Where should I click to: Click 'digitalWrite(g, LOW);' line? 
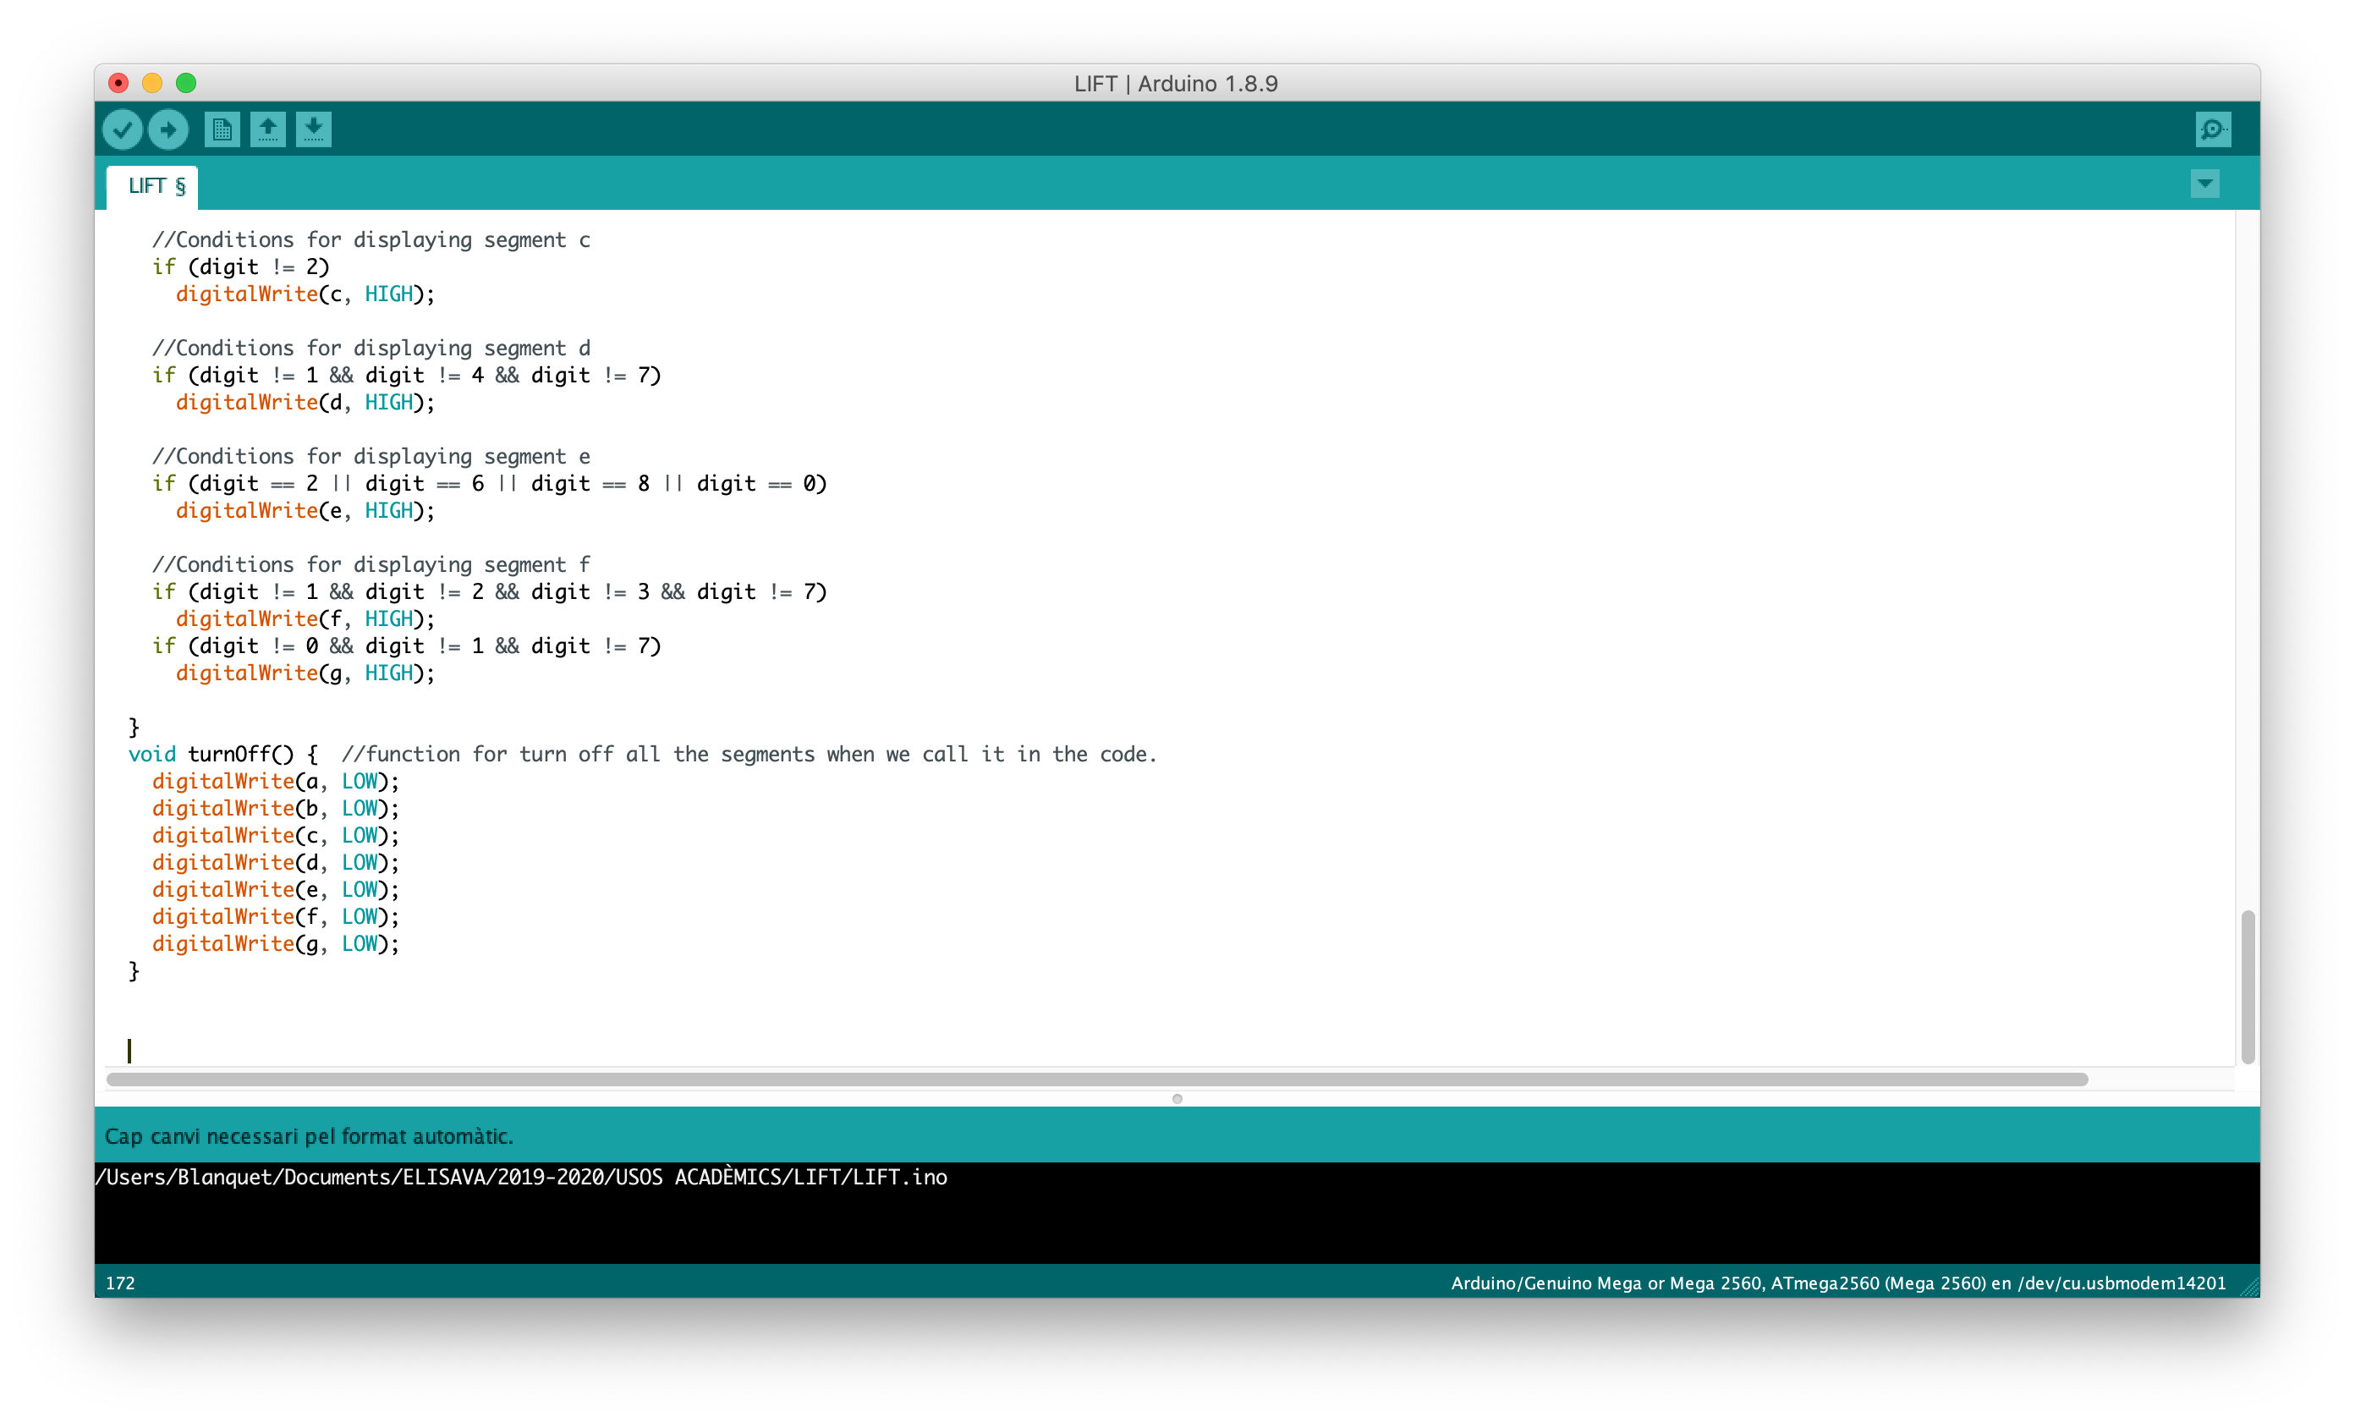(x=275, y=943)
